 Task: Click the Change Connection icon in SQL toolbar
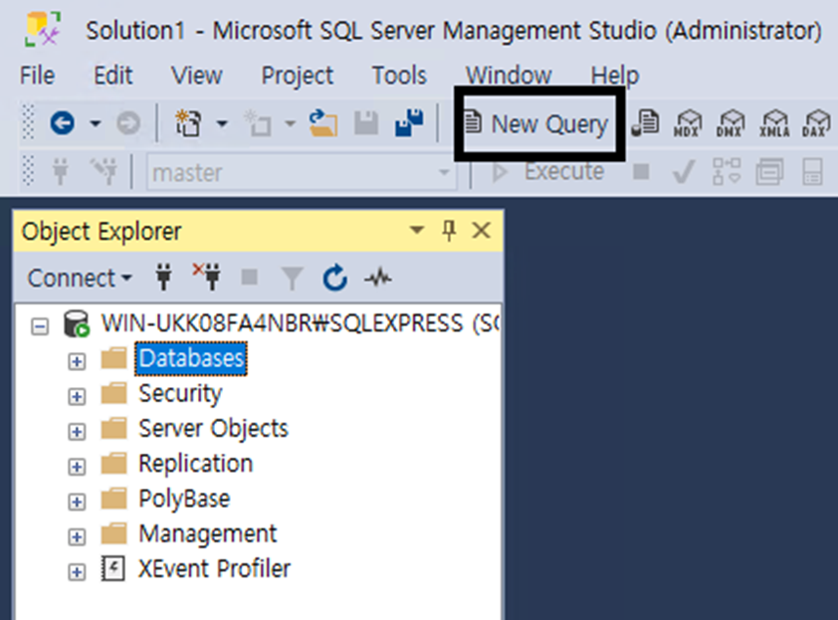[x=104, y=171]
